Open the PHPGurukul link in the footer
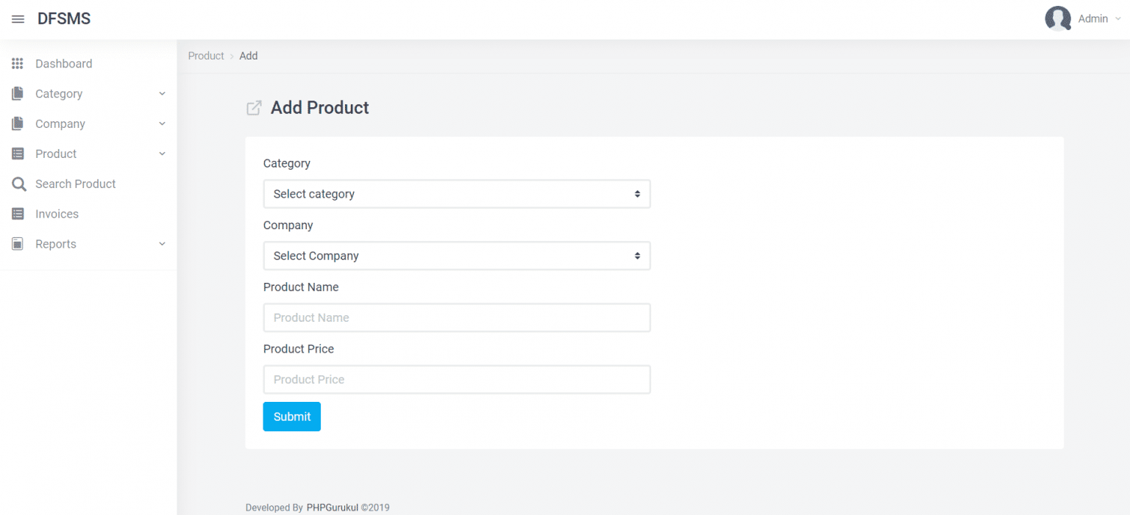This screenshot has height=515, width=1130. (332, 507)
